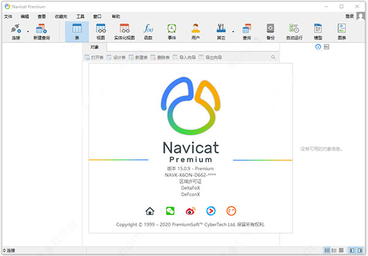
Task: Select the Materialized View toolbar icon
Action: [125, 32]
